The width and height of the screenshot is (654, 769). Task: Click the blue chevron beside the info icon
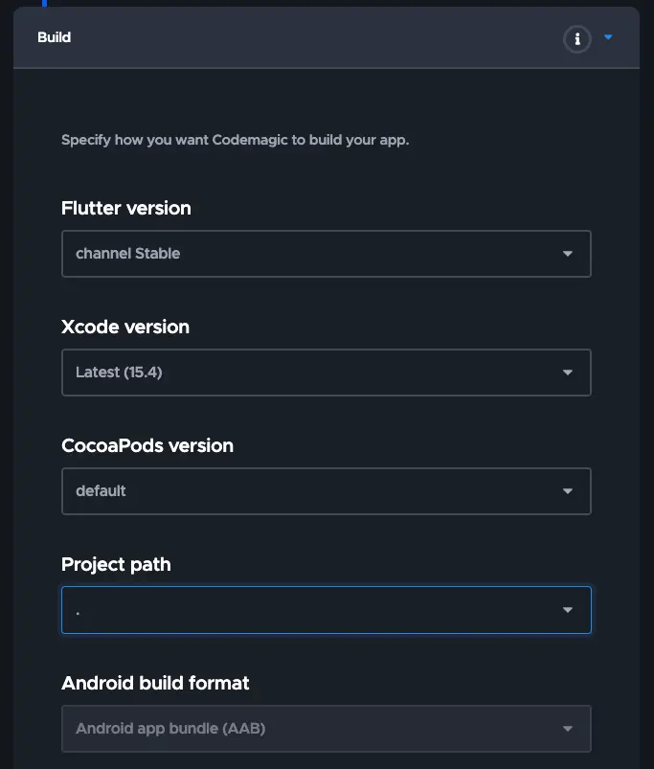click(609, 37)
